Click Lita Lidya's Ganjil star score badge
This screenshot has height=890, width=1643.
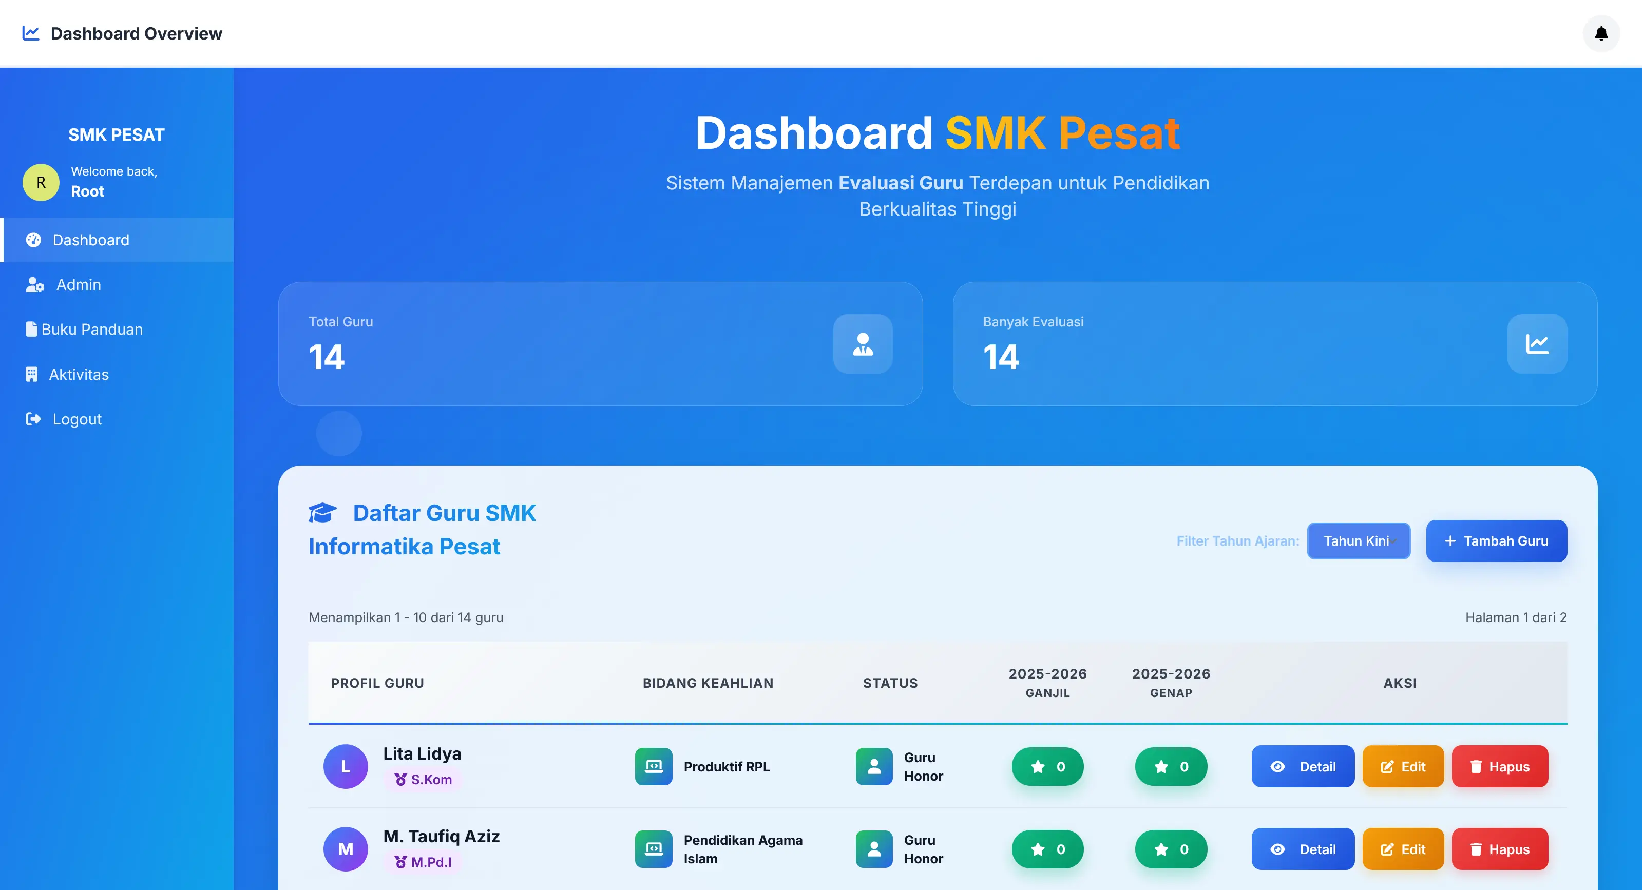point(1047,766)
